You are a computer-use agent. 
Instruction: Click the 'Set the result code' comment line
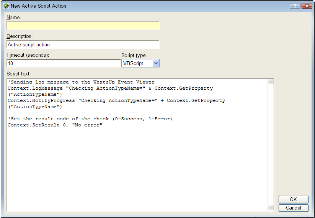click(90, 119)
